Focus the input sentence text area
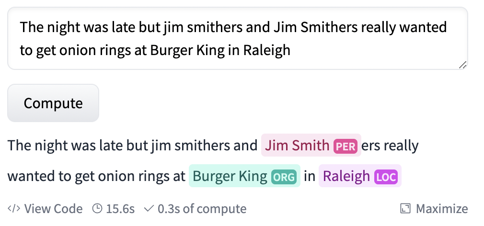The image size is (484, 226). pos(238,38)
